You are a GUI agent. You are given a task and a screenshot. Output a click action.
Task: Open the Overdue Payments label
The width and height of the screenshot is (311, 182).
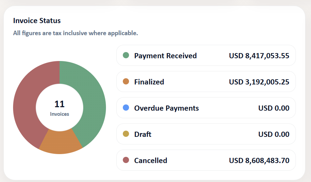click(x=167, y=108)
